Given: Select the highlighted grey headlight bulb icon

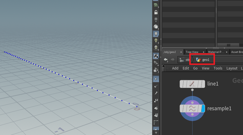Looking at the screenshot, I should 156,34.
